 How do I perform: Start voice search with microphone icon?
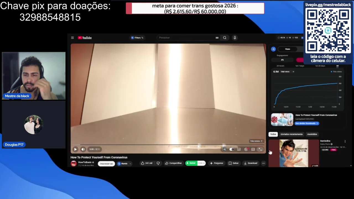235,38
